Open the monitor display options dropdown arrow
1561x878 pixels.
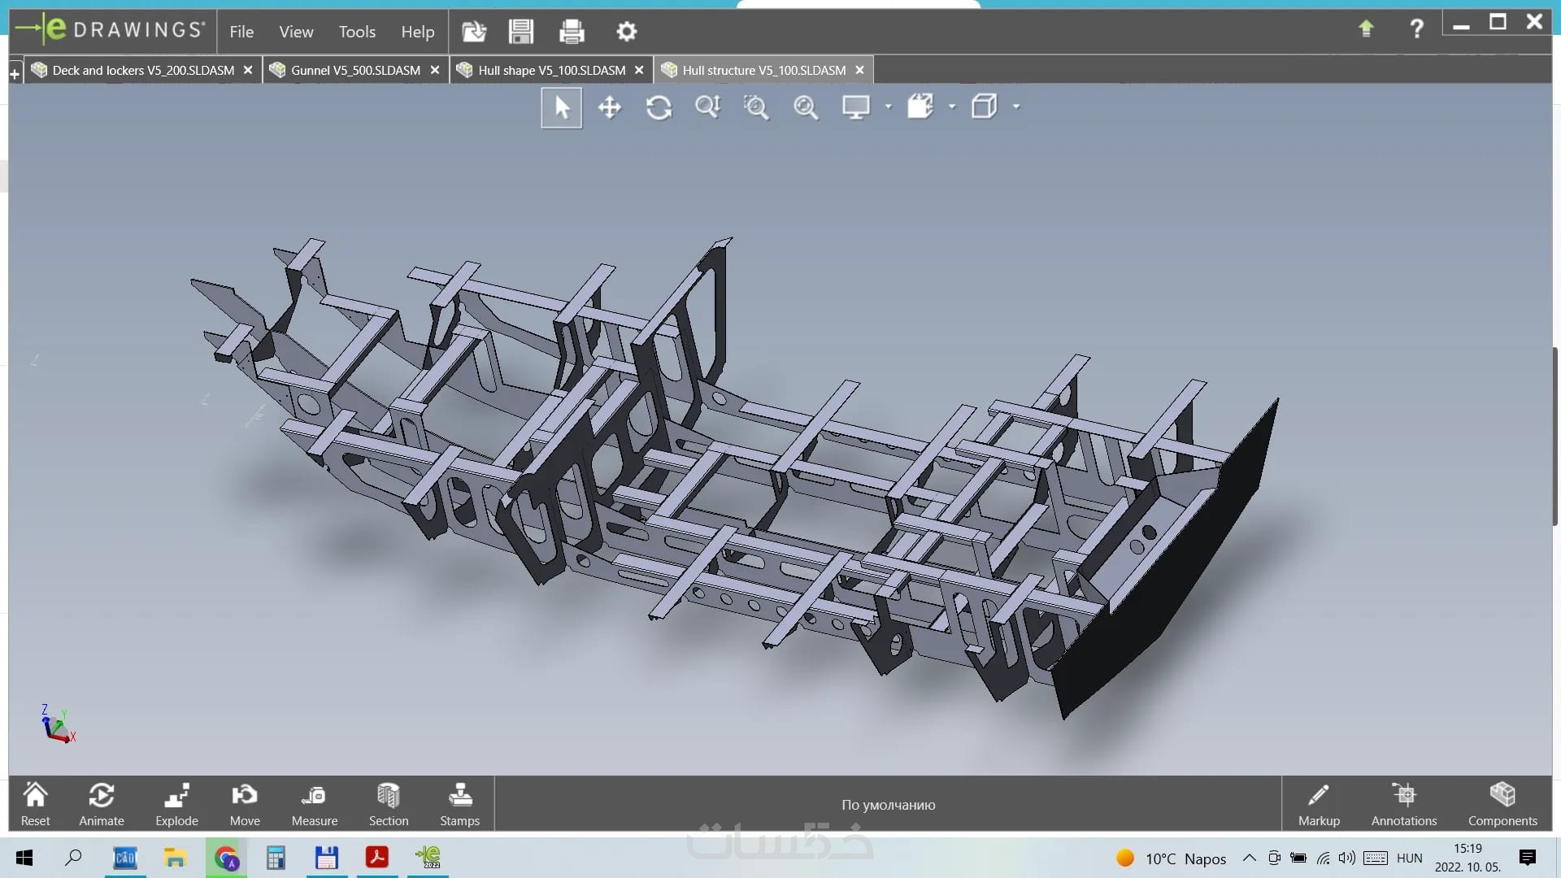[888, 106]
